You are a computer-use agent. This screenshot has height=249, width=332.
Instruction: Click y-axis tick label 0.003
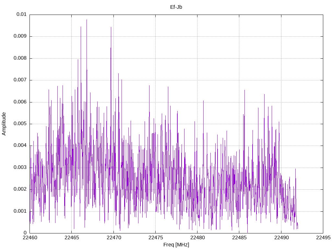click(20, 168)
